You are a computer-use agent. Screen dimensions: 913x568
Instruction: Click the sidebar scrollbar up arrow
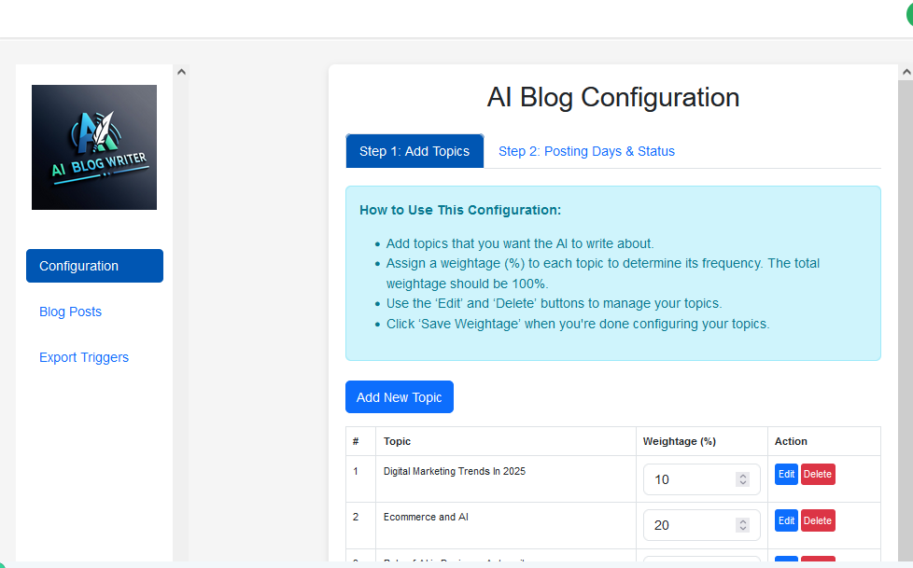coord(181,71)
